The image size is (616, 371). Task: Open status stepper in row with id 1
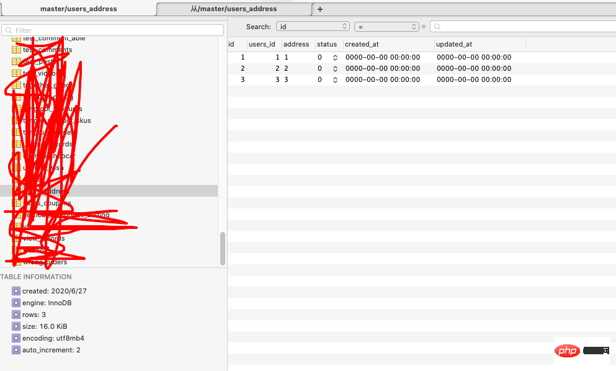[335, 57]
